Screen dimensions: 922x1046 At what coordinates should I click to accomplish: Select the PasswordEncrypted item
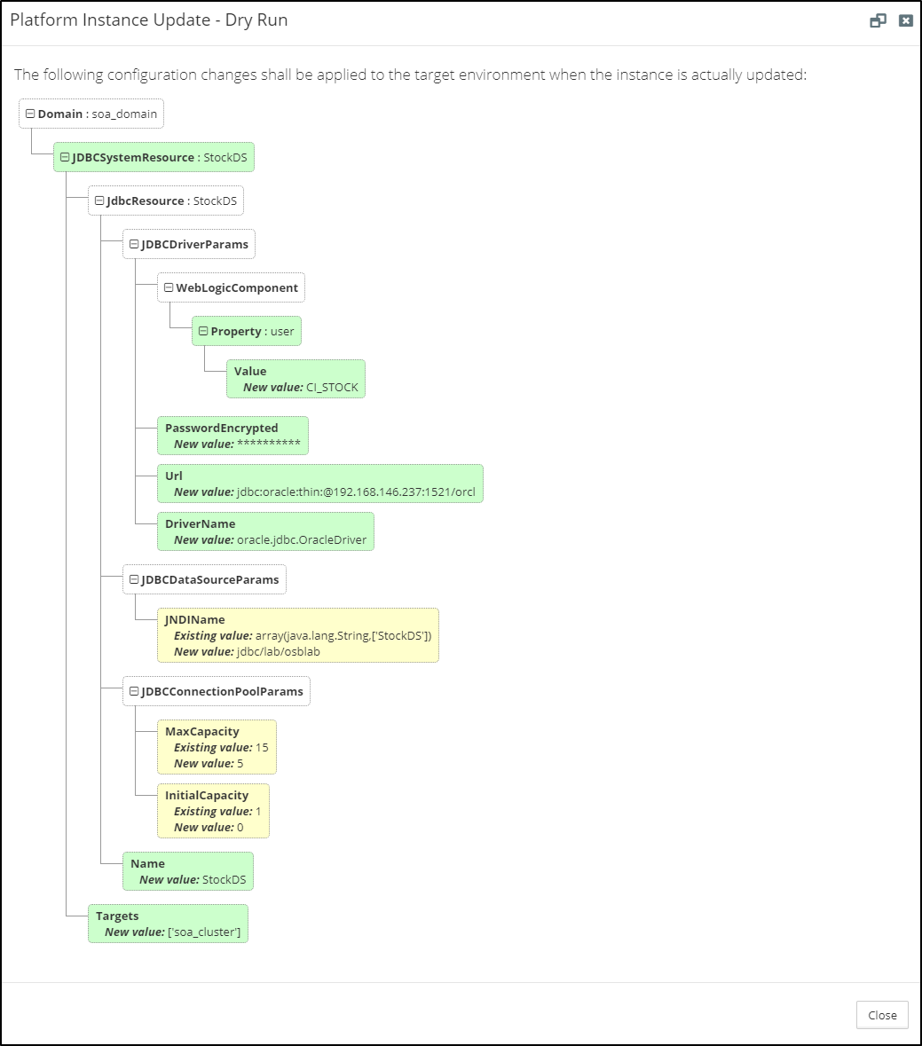coord(232,436)
